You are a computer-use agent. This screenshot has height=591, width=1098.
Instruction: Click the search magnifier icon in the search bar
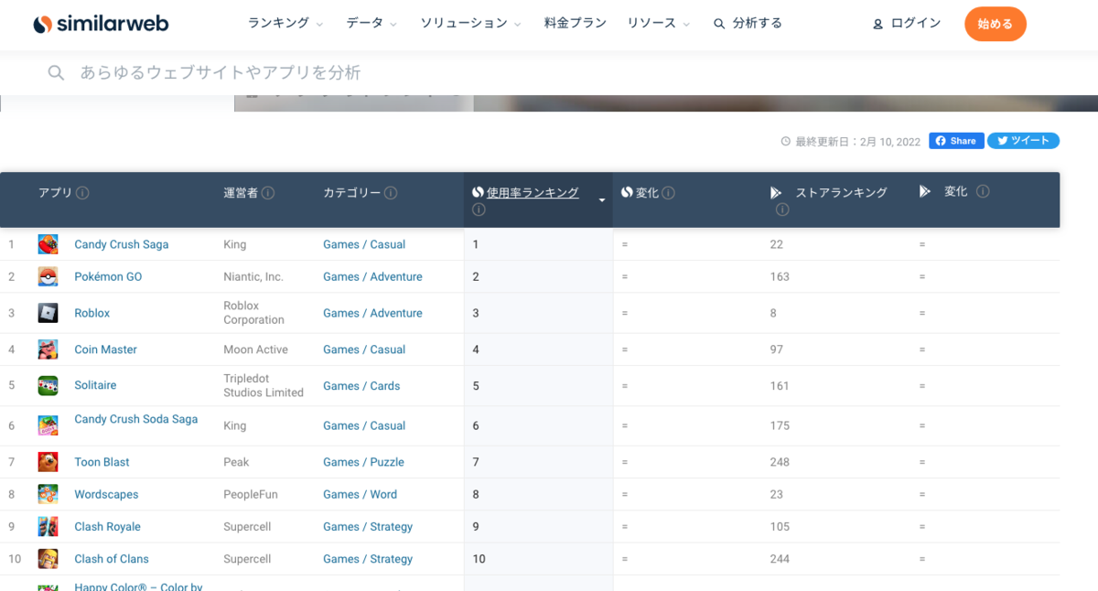pyautogui.click(x=56, y=72)
